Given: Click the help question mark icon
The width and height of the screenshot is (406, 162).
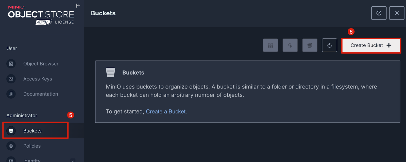Looking at the screenshot, I should 379,13.
